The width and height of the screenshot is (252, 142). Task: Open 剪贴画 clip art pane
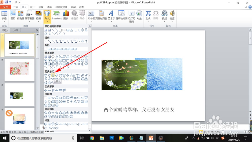21,15
